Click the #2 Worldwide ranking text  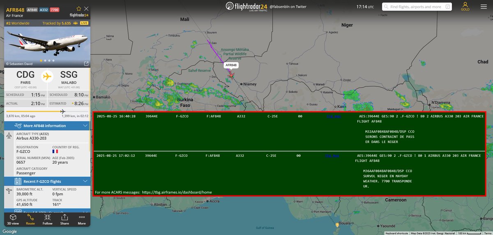[18, 23]
